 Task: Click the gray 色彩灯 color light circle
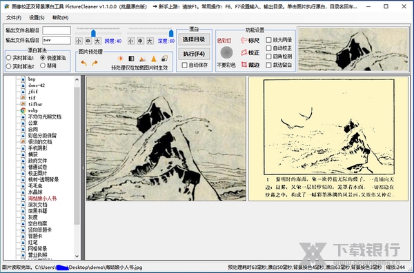point(226,52)
